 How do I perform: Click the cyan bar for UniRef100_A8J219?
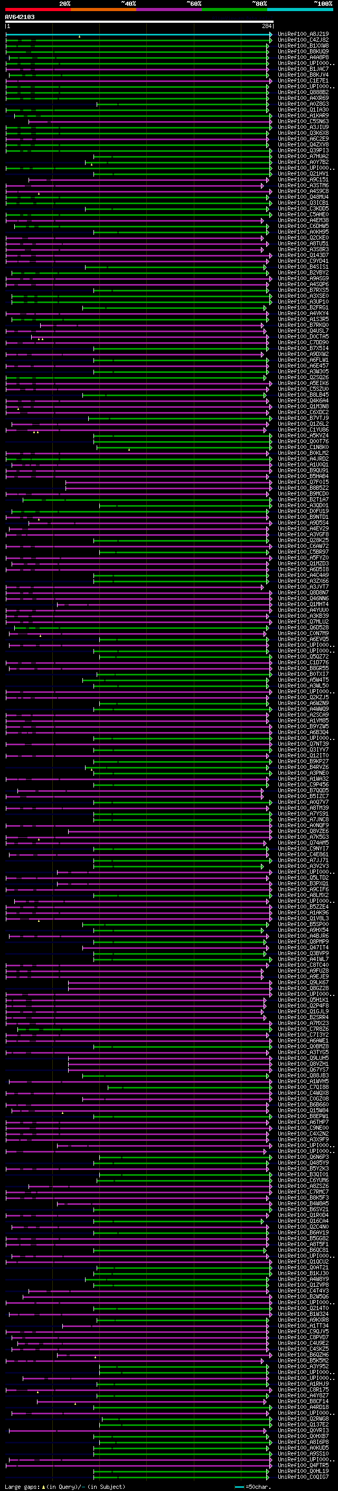[139, 34]
